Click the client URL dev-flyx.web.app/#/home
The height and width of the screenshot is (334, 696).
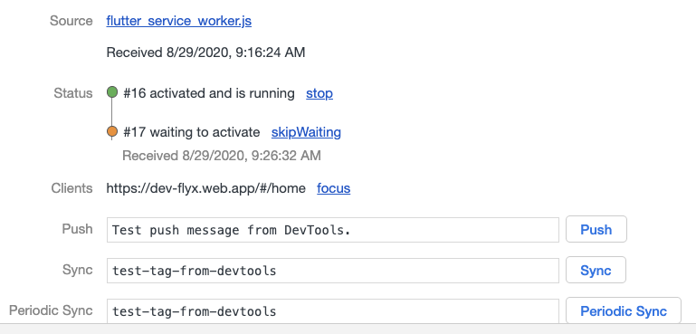pyautogui.click(x=206, y=188)
